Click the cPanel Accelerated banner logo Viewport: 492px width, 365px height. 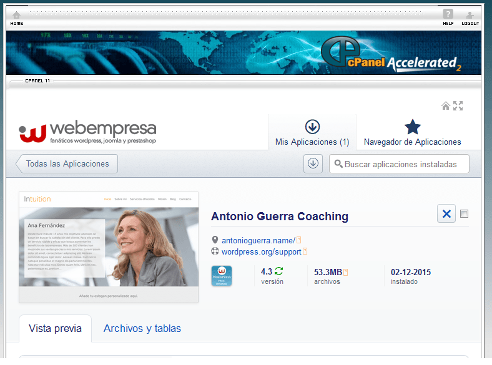coord(391,54)
